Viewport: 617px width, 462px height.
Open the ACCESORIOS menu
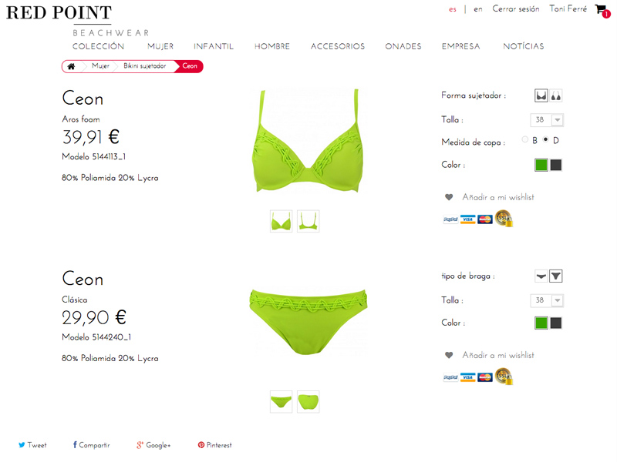tap(338, 46)
